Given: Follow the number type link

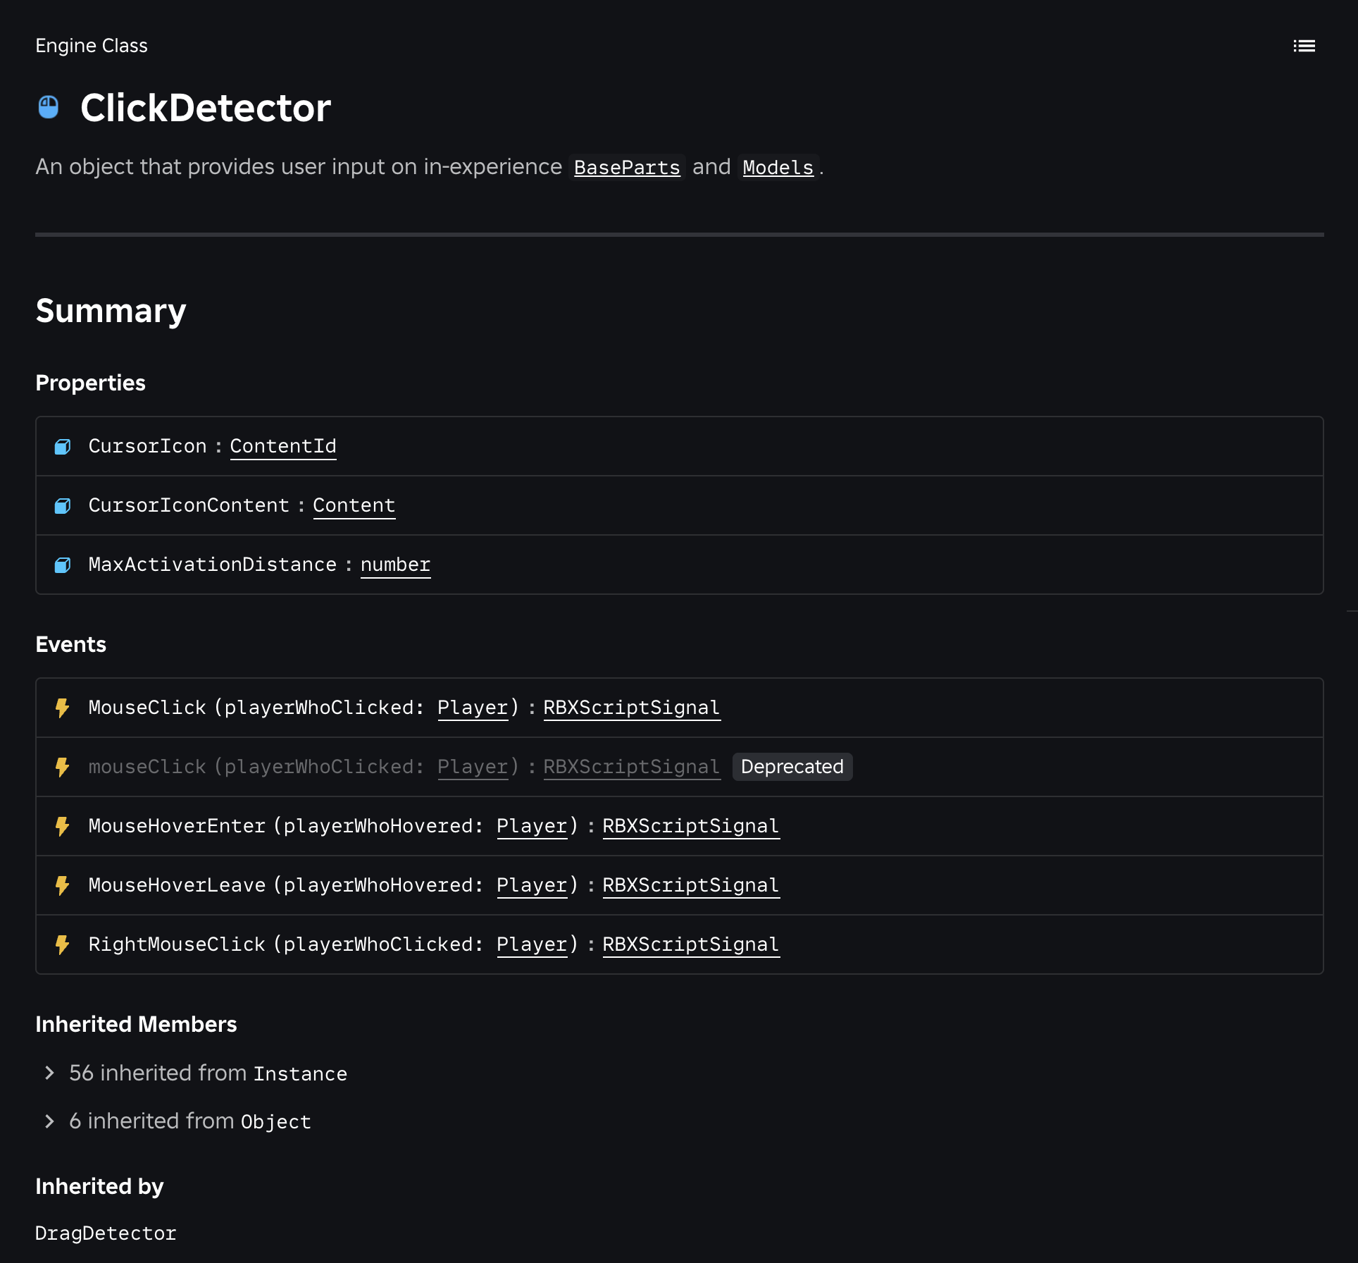Looking at the screenshot, I should [395, 565].
